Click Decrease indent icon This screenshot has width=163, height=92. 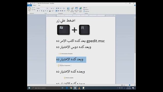click(x=57, y=8)
